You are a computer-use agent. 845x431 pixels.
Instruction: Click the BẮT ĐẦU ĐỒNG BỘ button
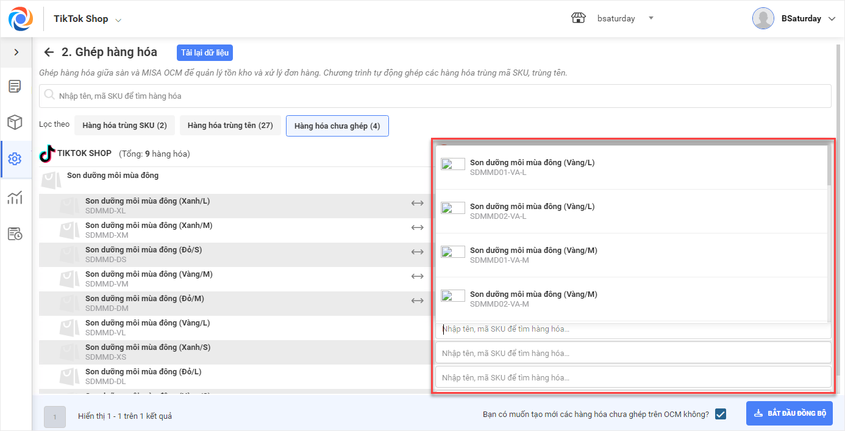pos(790,413)
